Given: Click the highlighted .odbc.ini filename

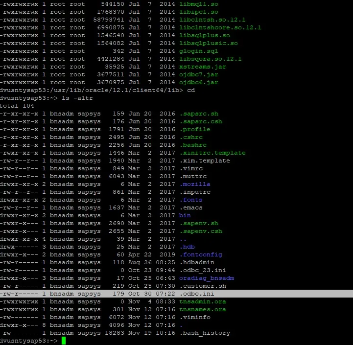Looking at the screenshot, I should point(197,294).
